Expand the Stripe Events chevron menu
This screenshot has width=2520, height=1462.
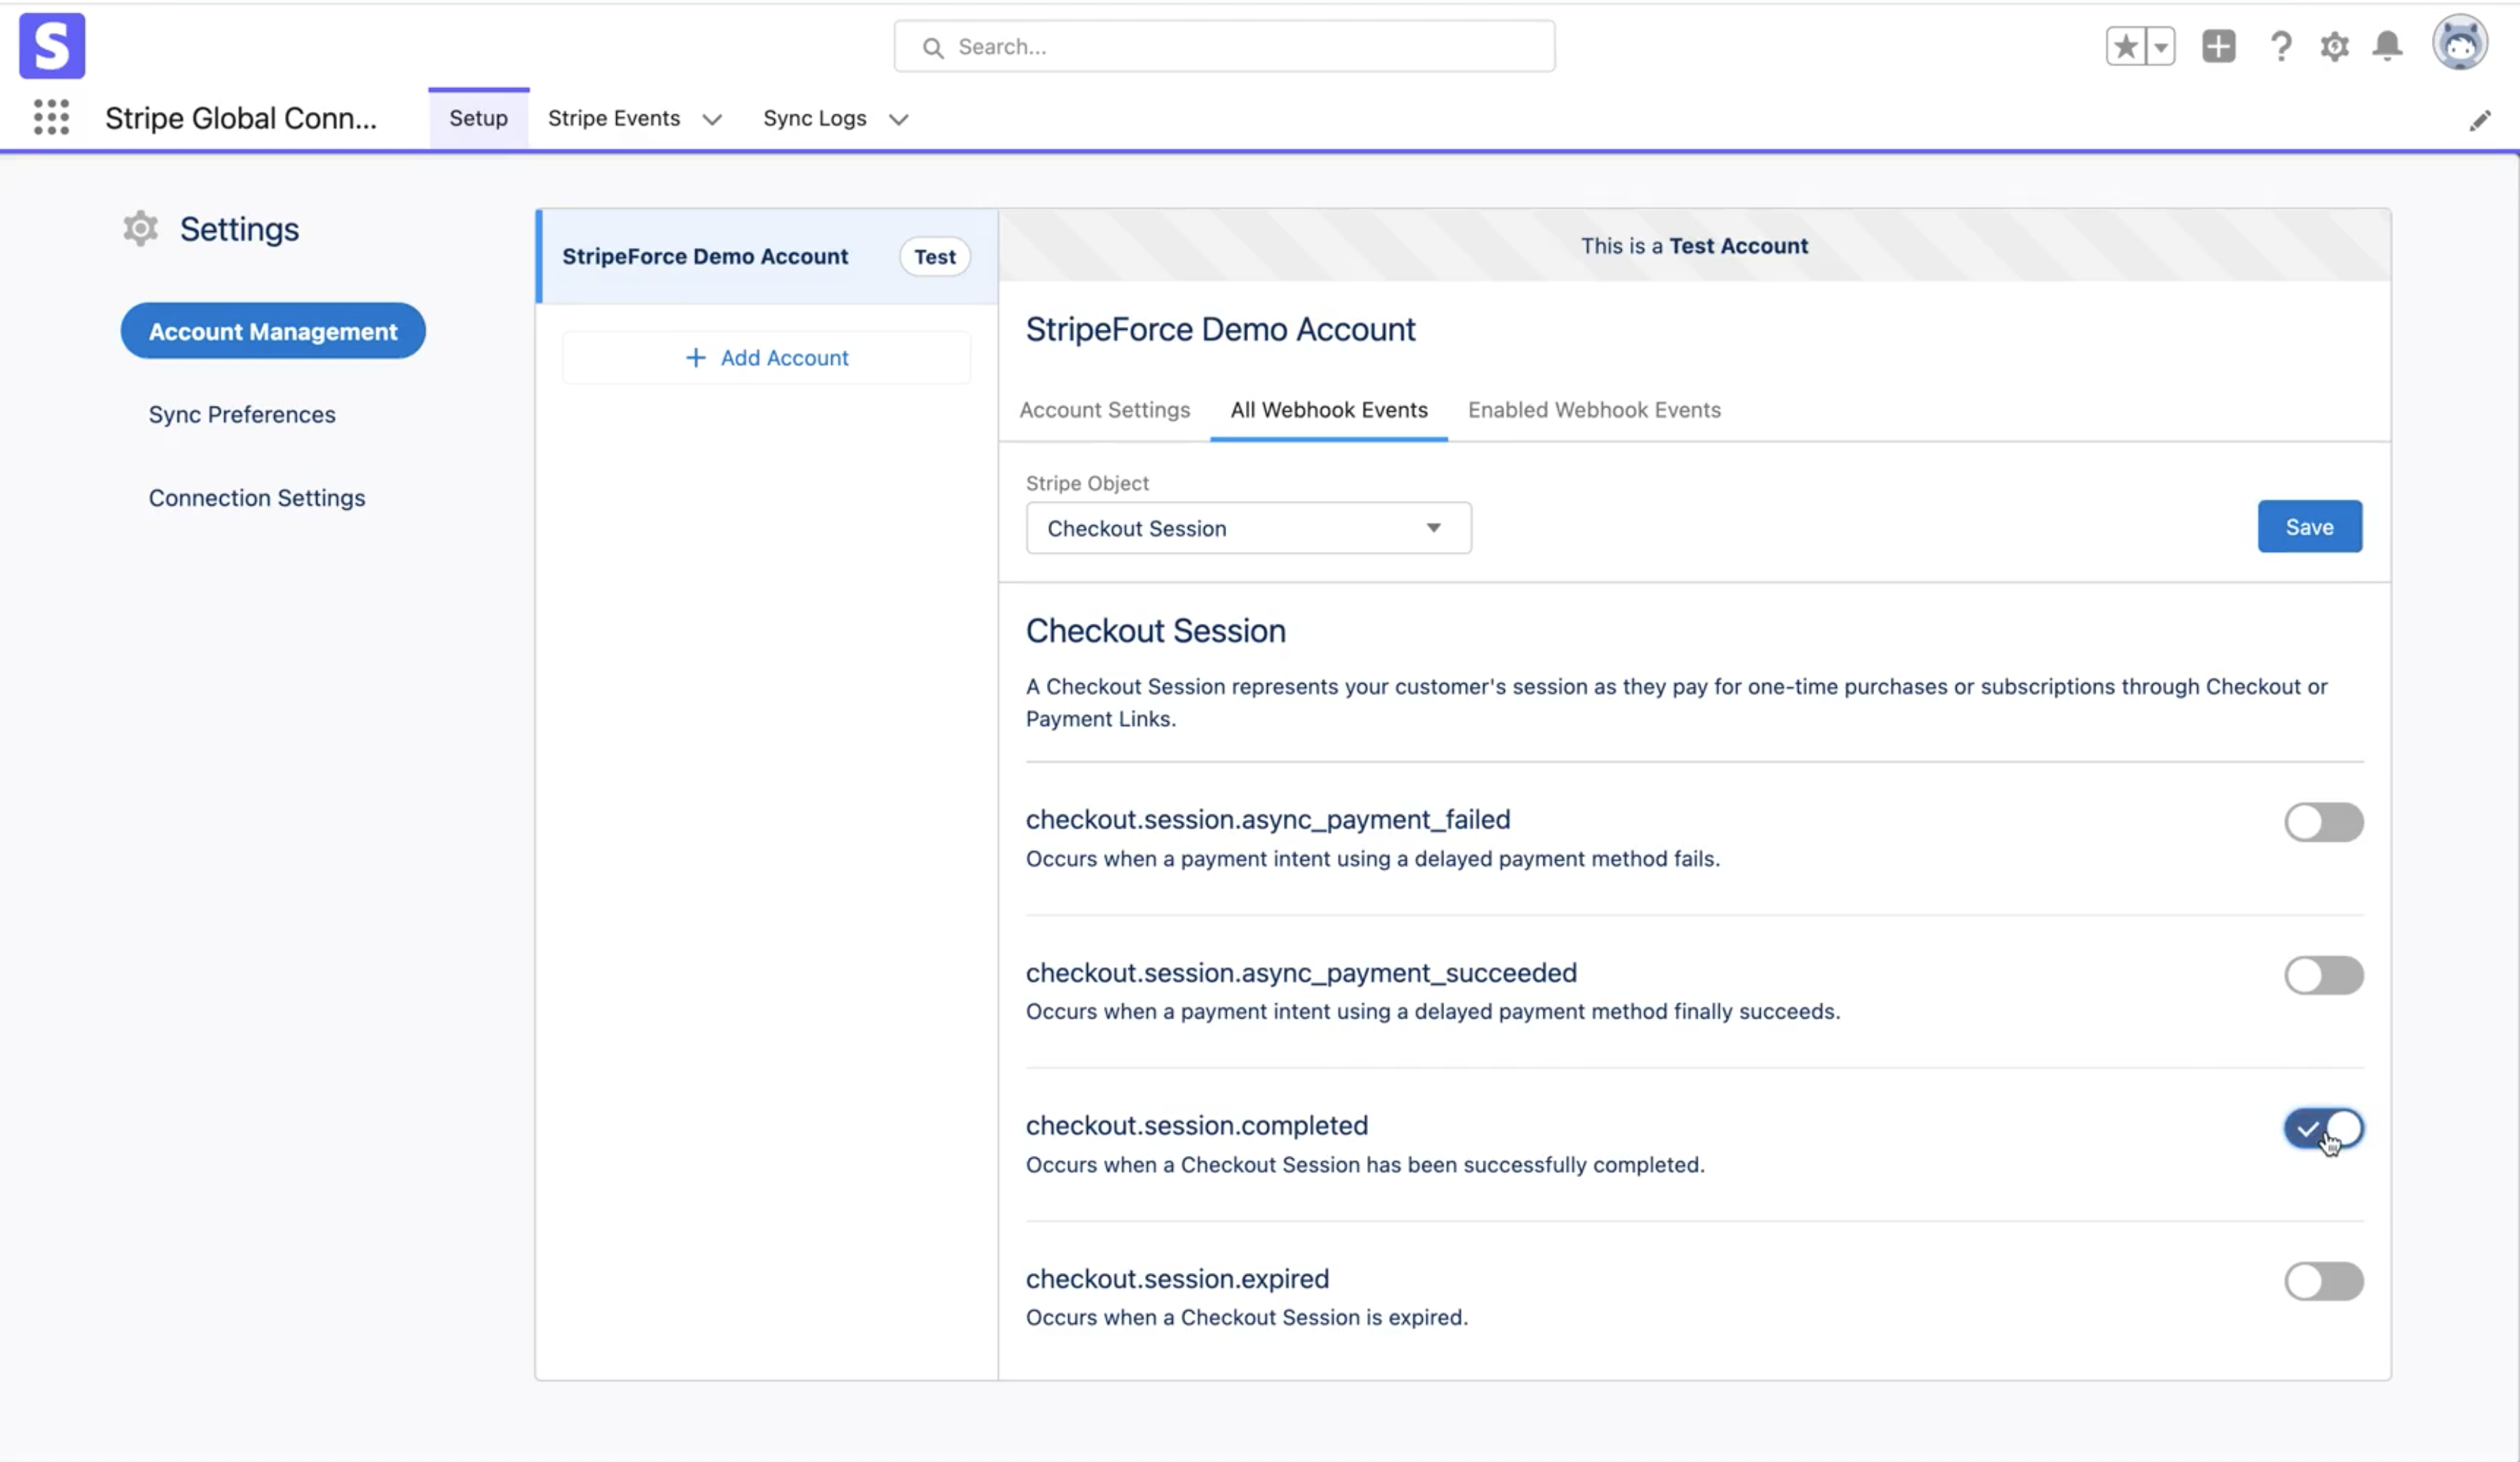pyautogui.click(x=712, y=119)
